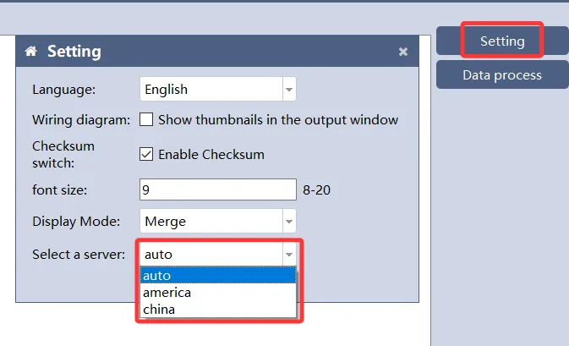Click the Select a server combo field
The height and width of the screenshot is (346, 569).
point(210,254)
